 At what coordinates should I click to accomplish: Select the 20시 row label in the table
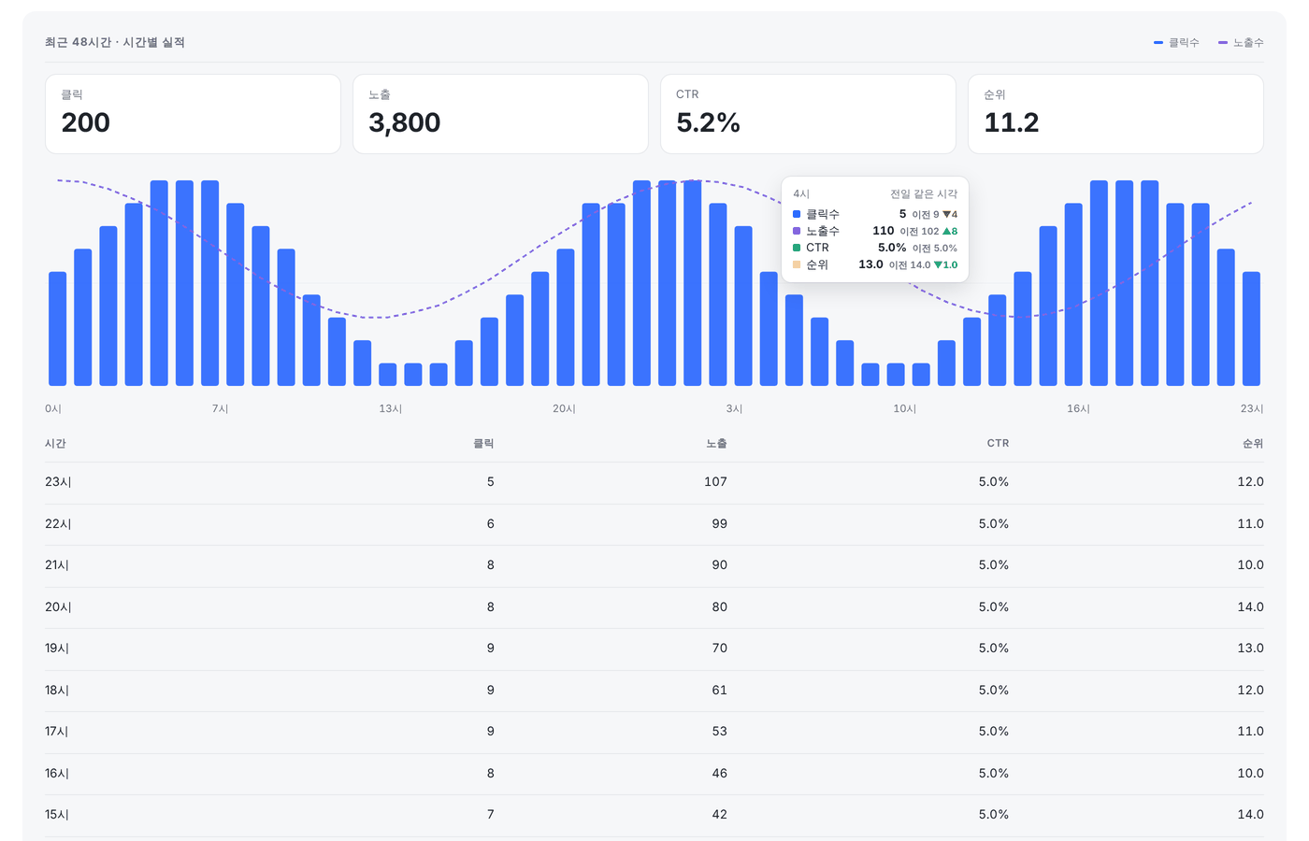(58, 607)
